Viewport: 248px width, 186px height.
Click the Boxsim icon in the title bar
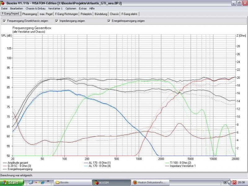point(3,3)
